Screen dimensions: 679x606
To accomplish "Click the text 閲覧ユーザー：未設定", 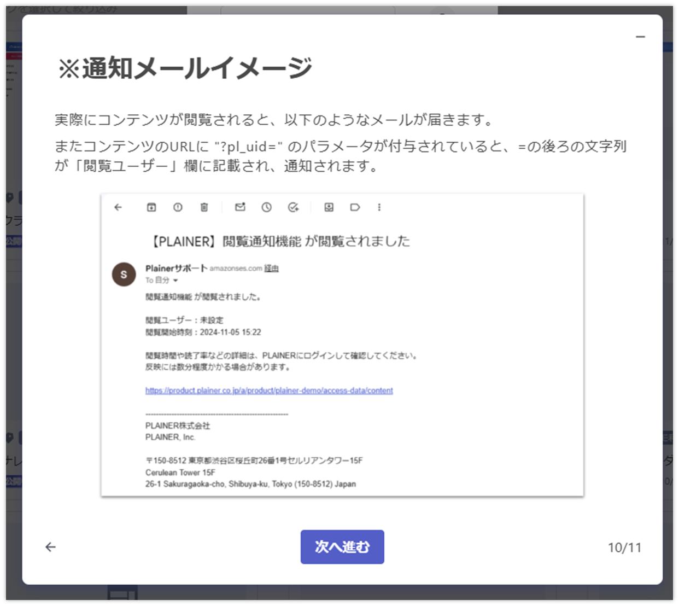I will click(x=184, y=320).
